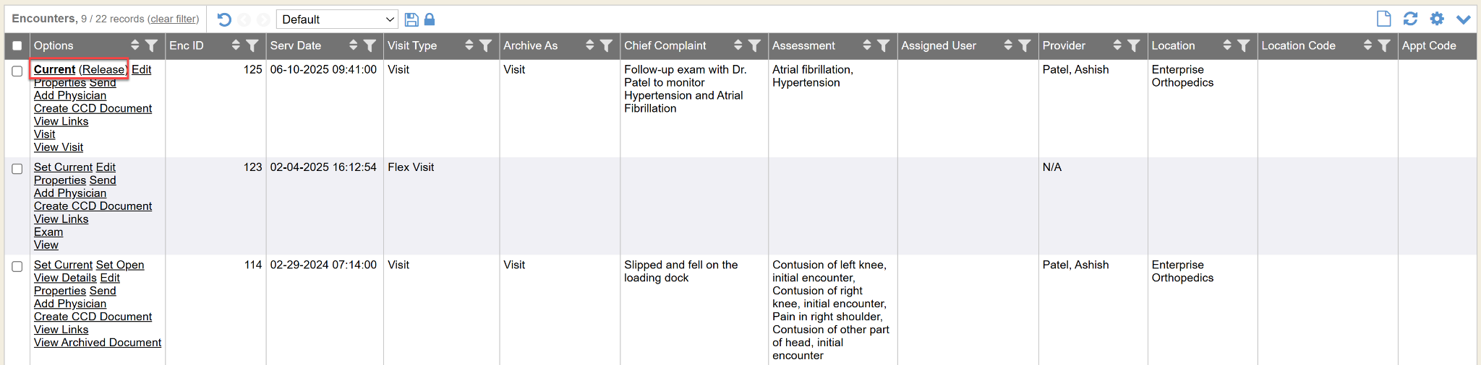This screenshot has width=1481, height=365.
Task: Sort the Chief Complaint column
Action: pyautogui.click(x=738, y=45)
